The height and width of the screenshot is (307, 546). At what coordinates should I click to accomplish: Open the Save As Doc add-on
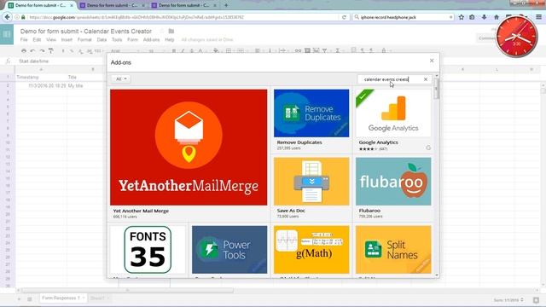(x=311, y=182)
